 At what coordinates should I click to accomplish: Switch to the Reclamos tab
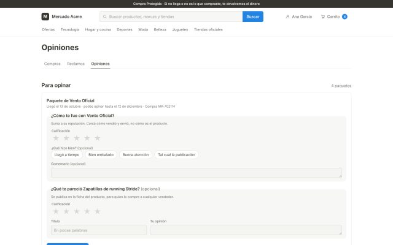coord(76,64)
